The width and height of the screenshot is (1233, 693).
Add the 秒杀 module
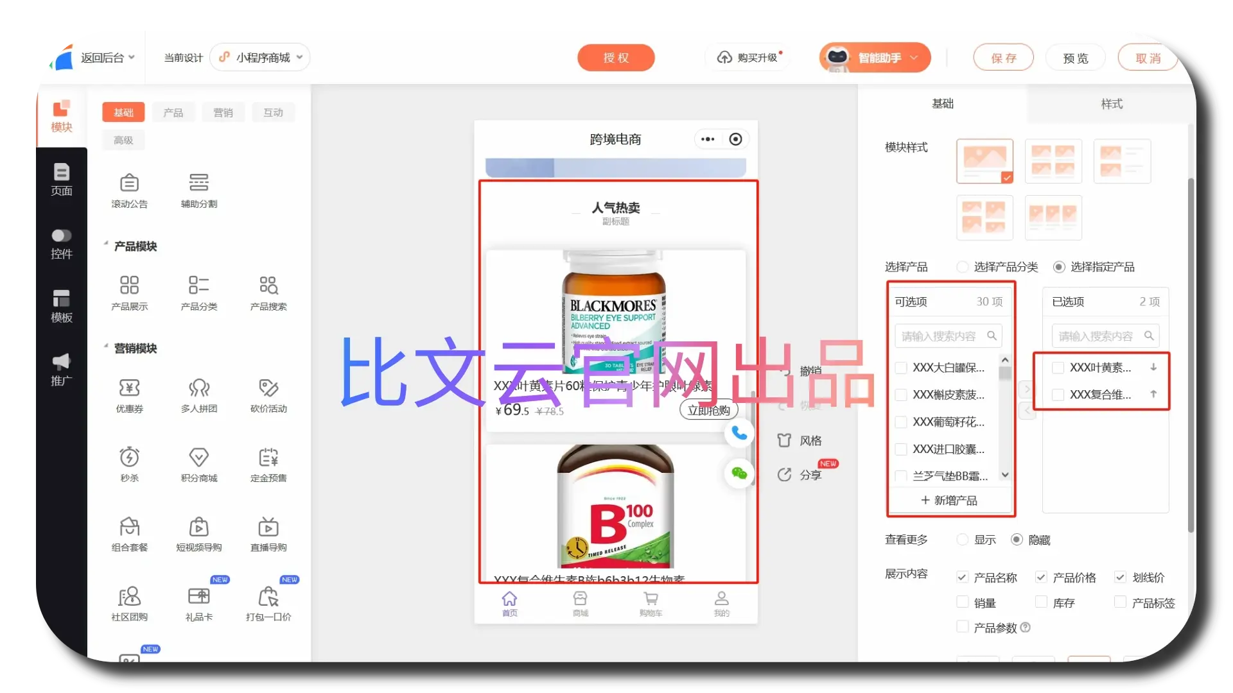point(129,465)
